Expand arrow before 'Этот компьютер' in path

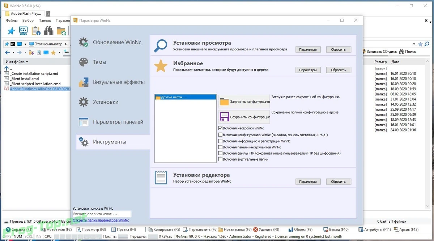[x=26, y=44]
